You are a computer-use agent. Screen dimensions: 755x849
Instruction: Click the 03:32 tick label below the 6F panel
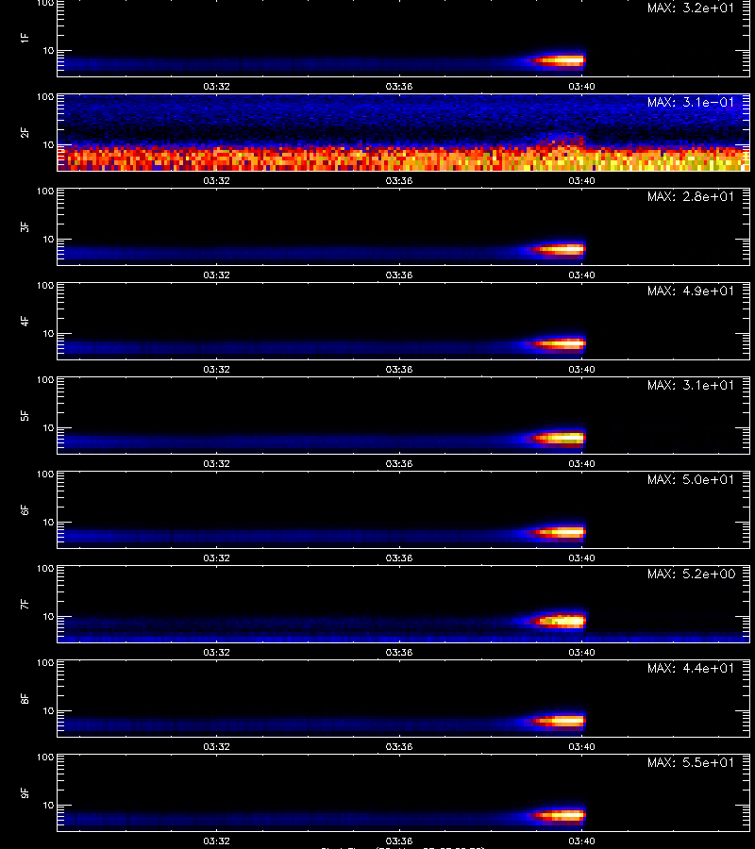[x=217, y=558]
